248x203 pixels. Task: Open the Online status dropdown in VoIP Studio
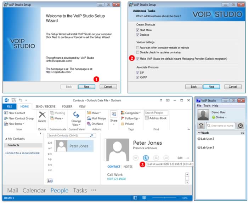tap(219, 117)
